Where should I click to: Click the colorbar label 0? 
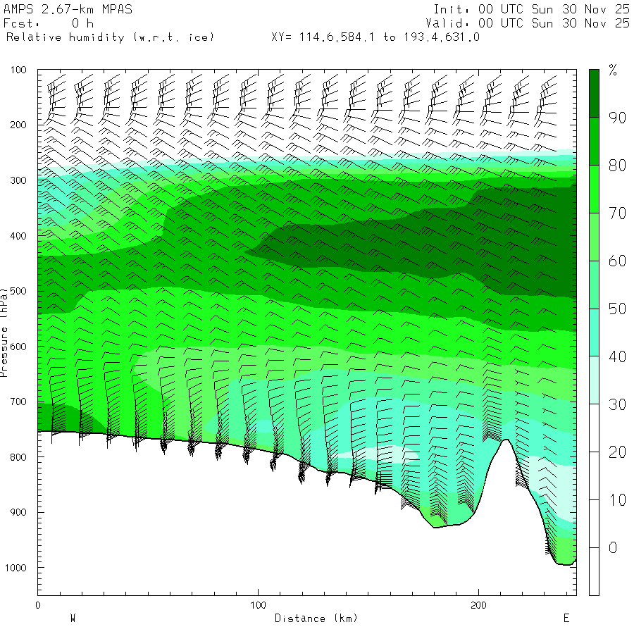point(613,548)
